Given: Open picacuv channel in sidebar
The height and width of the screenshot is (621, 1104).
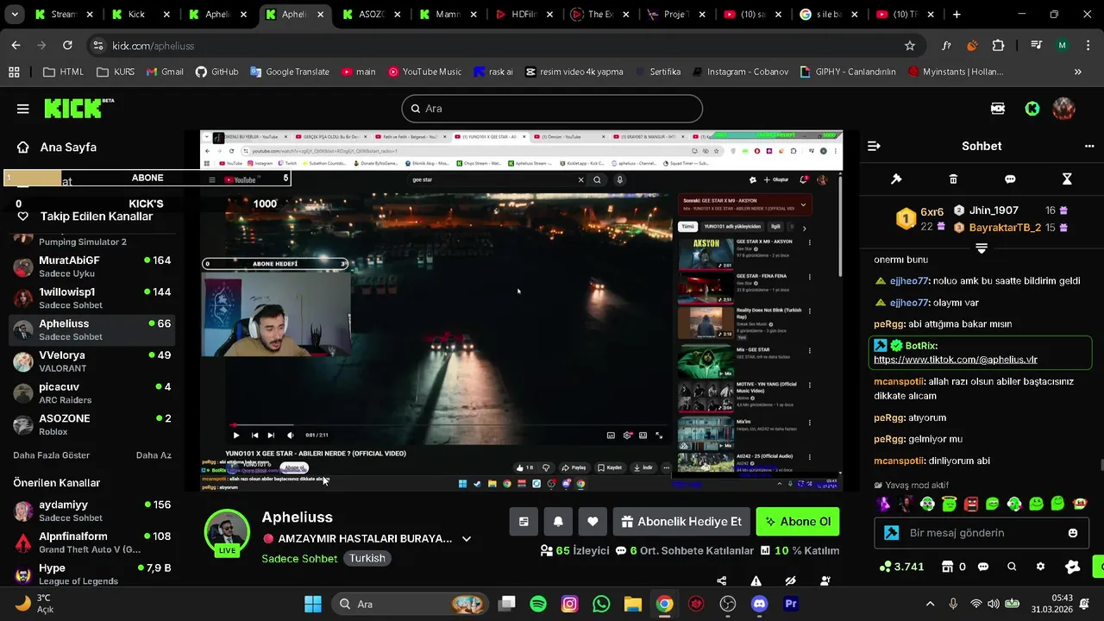Looking at the screenshot, I should (x=92, y=392).
